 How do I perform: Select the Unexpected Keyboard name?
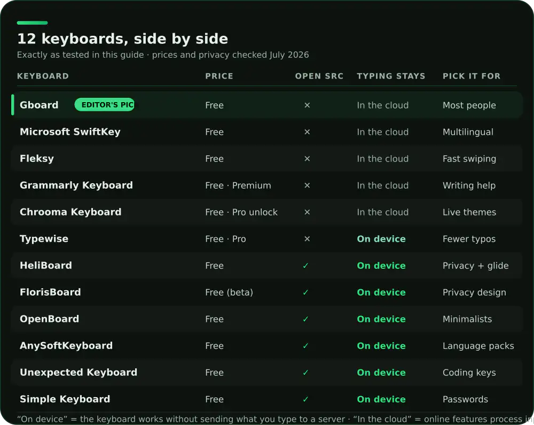[x=78, y=373]
